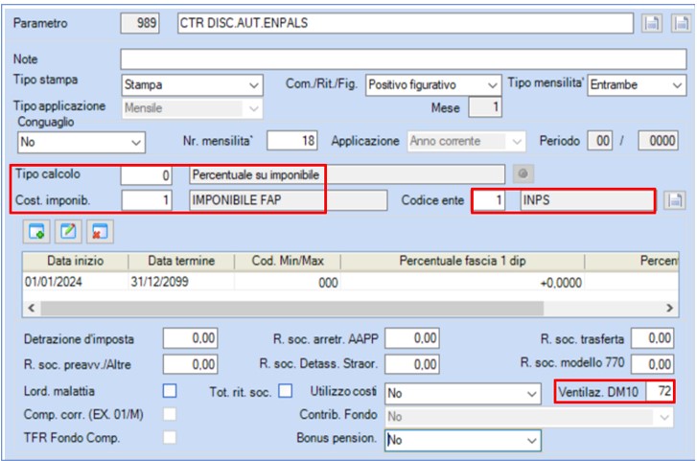Select the +0,0000 percentage cell
The height and width of the screenshot is (461, 697).
[x=462, y=282]
